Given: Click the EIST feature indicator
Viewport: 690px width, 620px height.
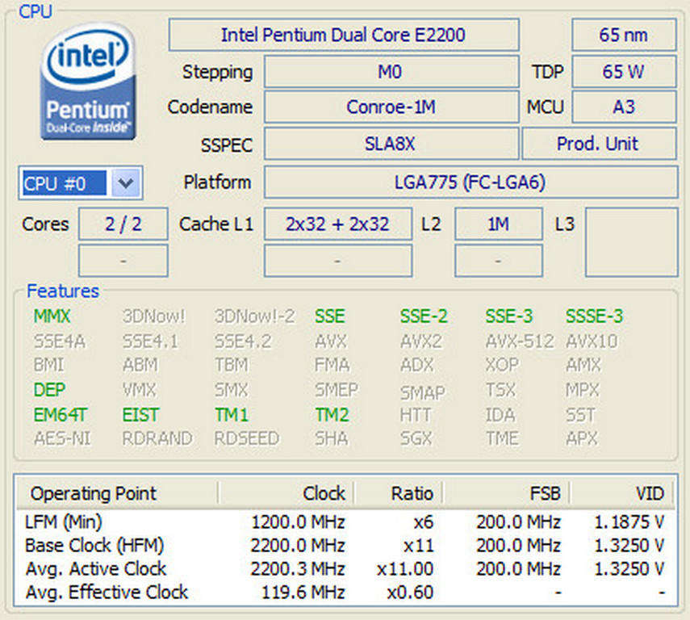Looking at the screenshot, I should coord(141,415).
